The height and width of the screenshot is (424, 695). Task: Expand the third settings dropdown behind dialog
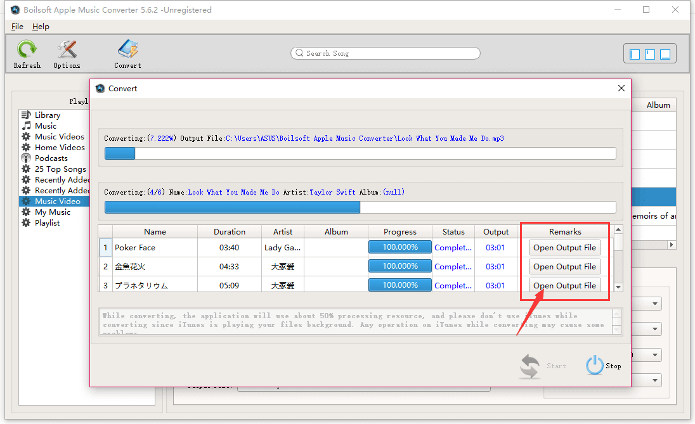click(x=654, y=355)
